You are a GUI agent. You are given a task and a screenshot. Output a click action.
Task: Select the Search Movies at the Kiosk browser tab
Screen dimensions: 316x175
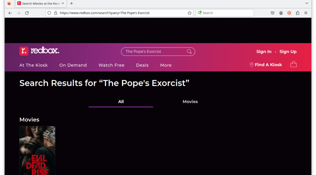pyautogui.click(x=40, y=3)
